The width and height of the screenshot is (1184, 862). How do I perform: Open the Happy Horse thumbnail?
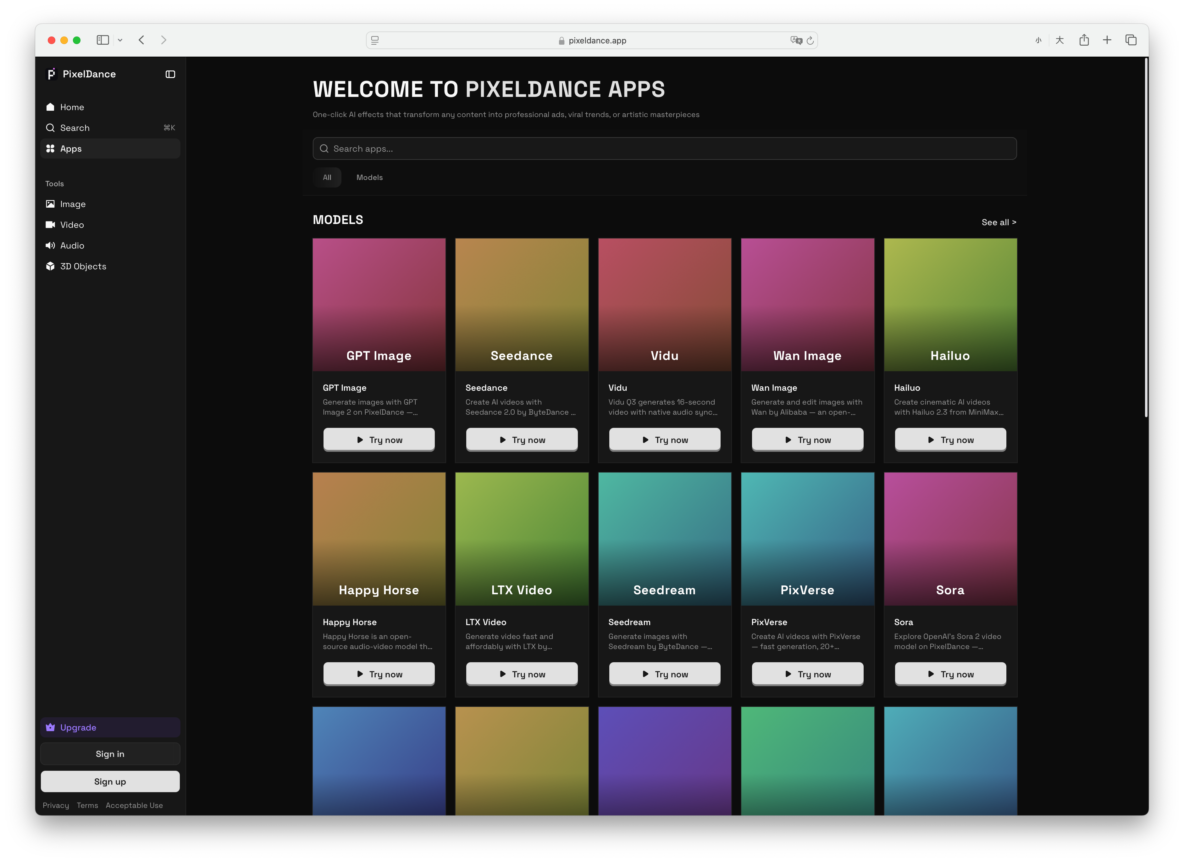click(379, 539)
